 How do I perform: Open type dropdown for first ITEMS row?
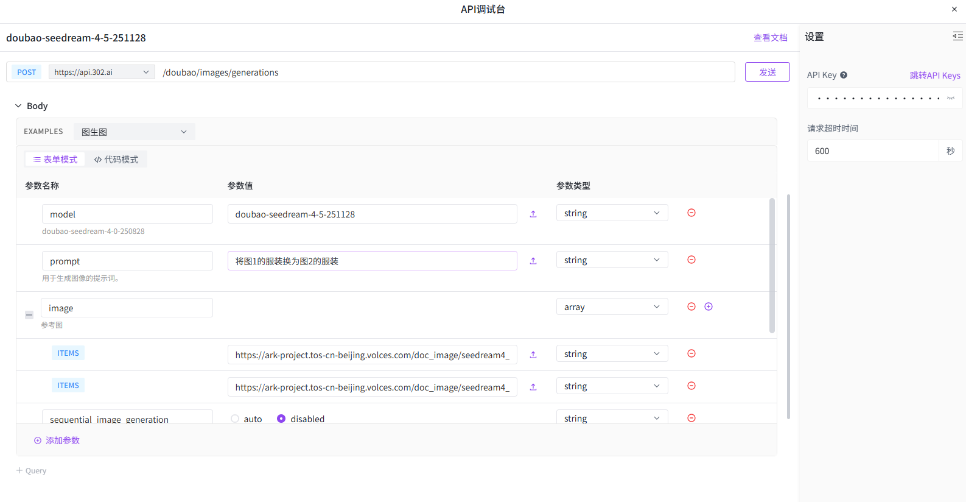612,353
